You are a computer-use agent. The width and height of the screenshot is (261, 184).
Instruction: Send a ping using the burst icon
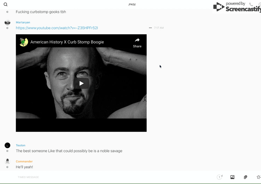258,177
